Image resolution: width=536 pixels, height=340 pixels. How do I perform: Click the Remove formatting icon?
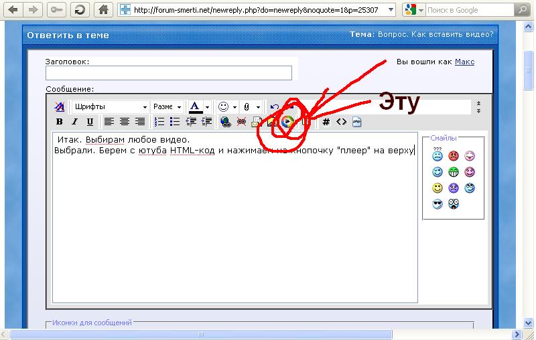click(x=60, y=107)
